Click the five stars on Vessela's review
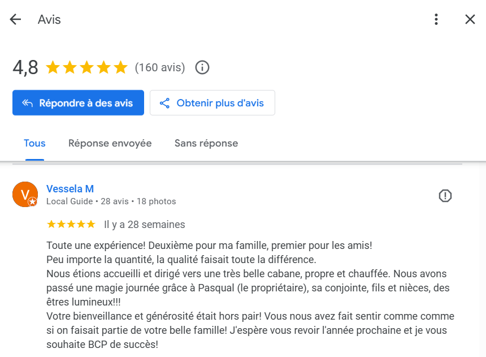Screen dimensions: 486x357 pyautogui.click(x=71, y=225)
